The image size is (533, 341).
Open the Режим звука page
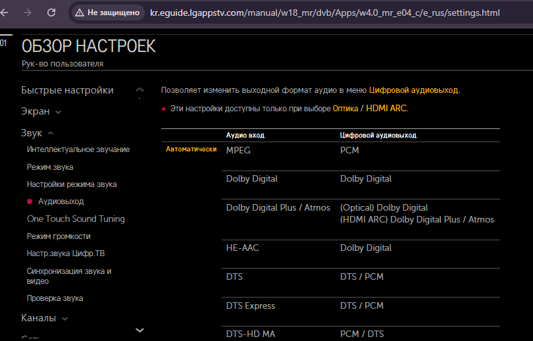[50, 167]
